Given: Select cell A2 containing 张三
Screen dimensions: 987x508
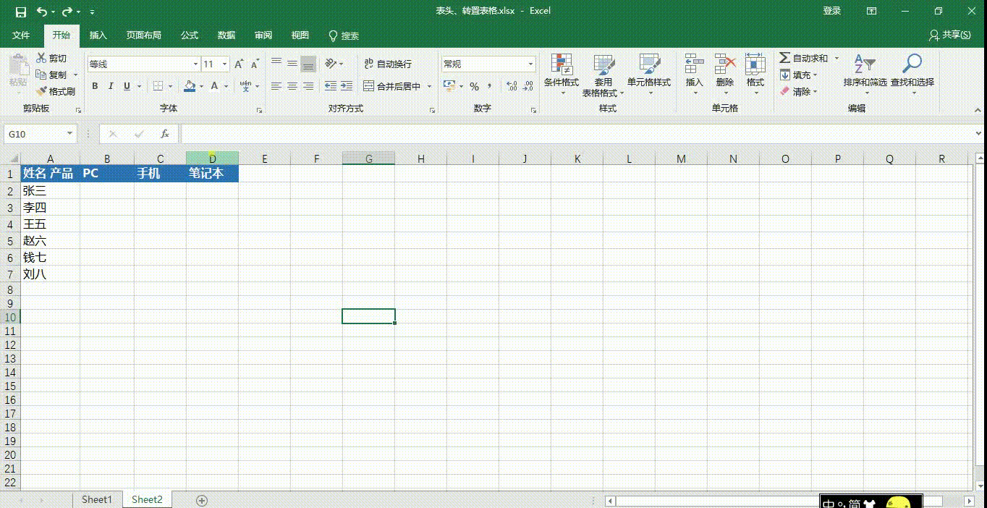Looking at the screenshot, I should coord(50,191).
